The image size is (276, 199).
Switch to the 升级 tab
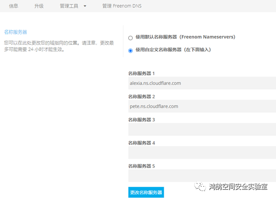pos(39,6)
